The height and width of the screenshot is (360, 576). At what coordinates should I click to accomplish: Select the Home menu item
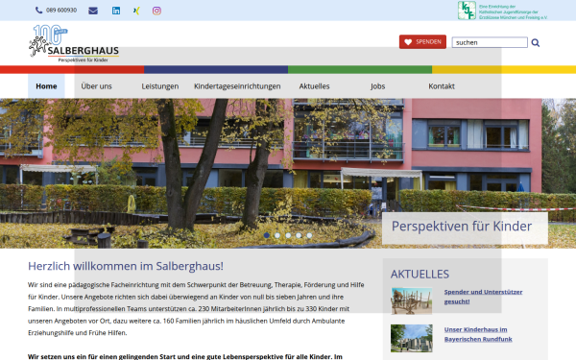tap(46, 86)
